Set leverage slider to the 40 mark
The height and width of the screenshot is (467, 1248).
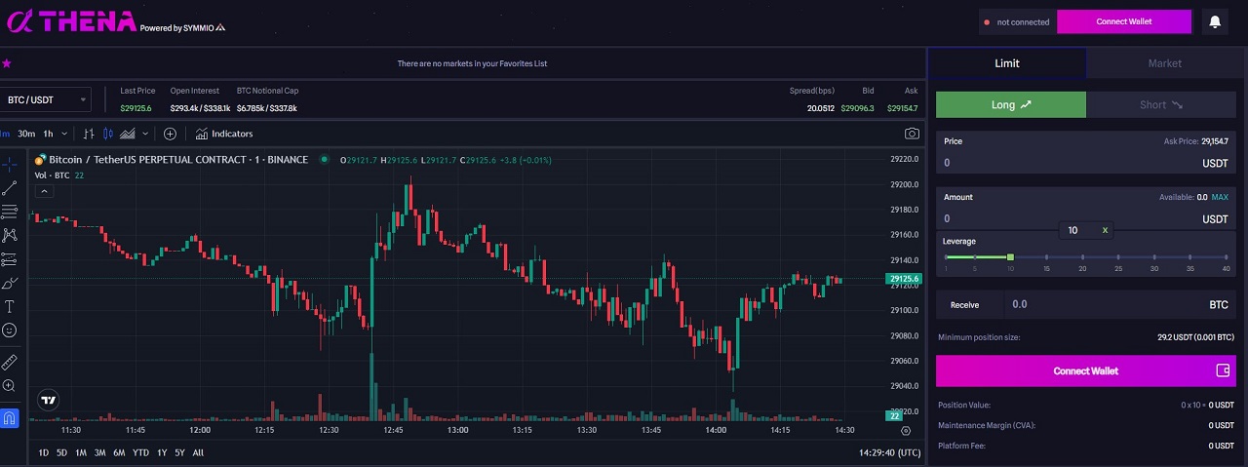click(1226, 257)
